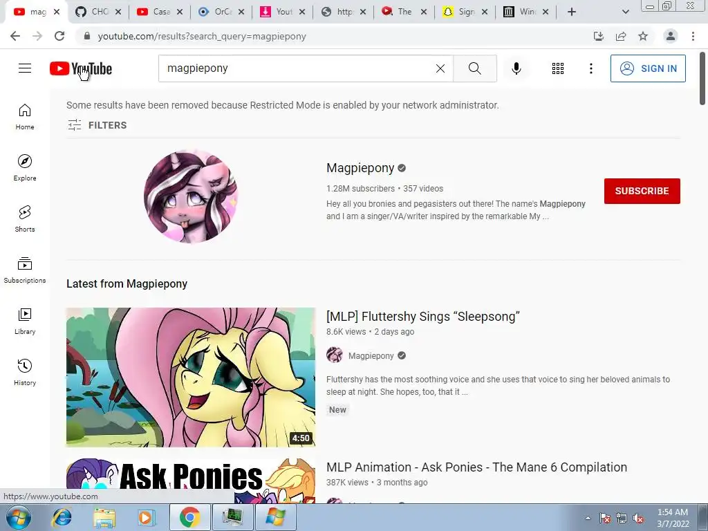This screenshot has width=708, height=531.
Task: Open the Chrome three-dot menu
Action: pos(693,36)
